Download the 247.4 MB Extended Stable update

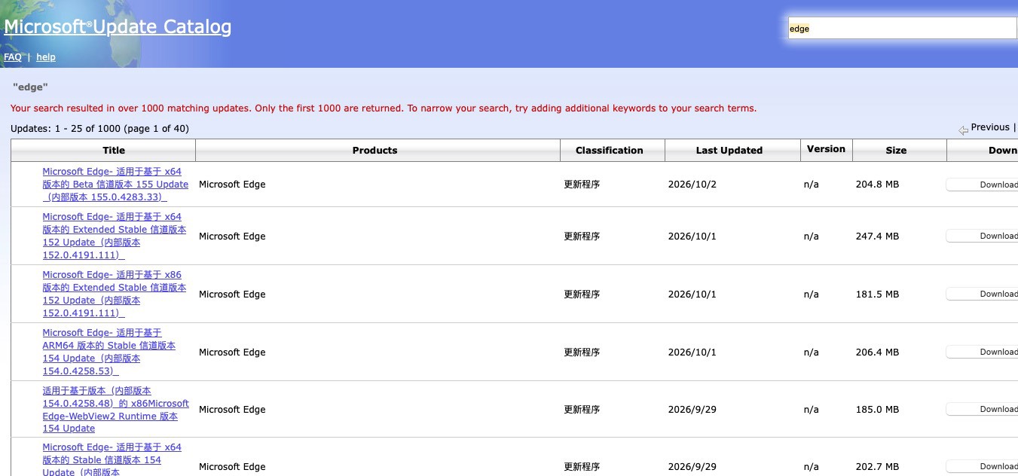(982, 236)
